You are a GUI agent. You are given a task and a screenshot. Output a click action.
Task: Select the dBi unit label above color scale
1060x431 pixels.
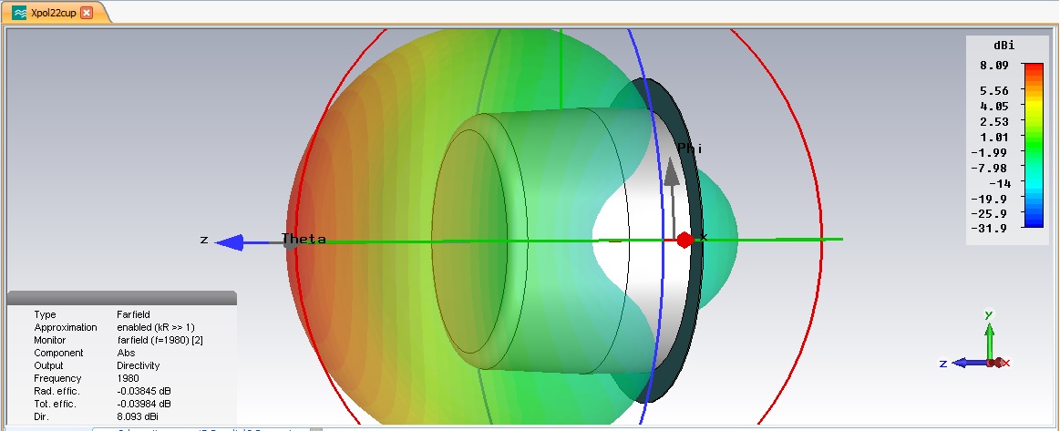point(1003,46)
